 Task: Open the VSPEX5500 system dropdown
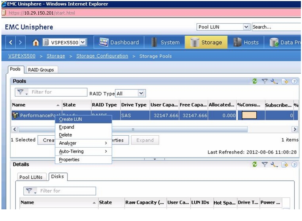point(83,42)
